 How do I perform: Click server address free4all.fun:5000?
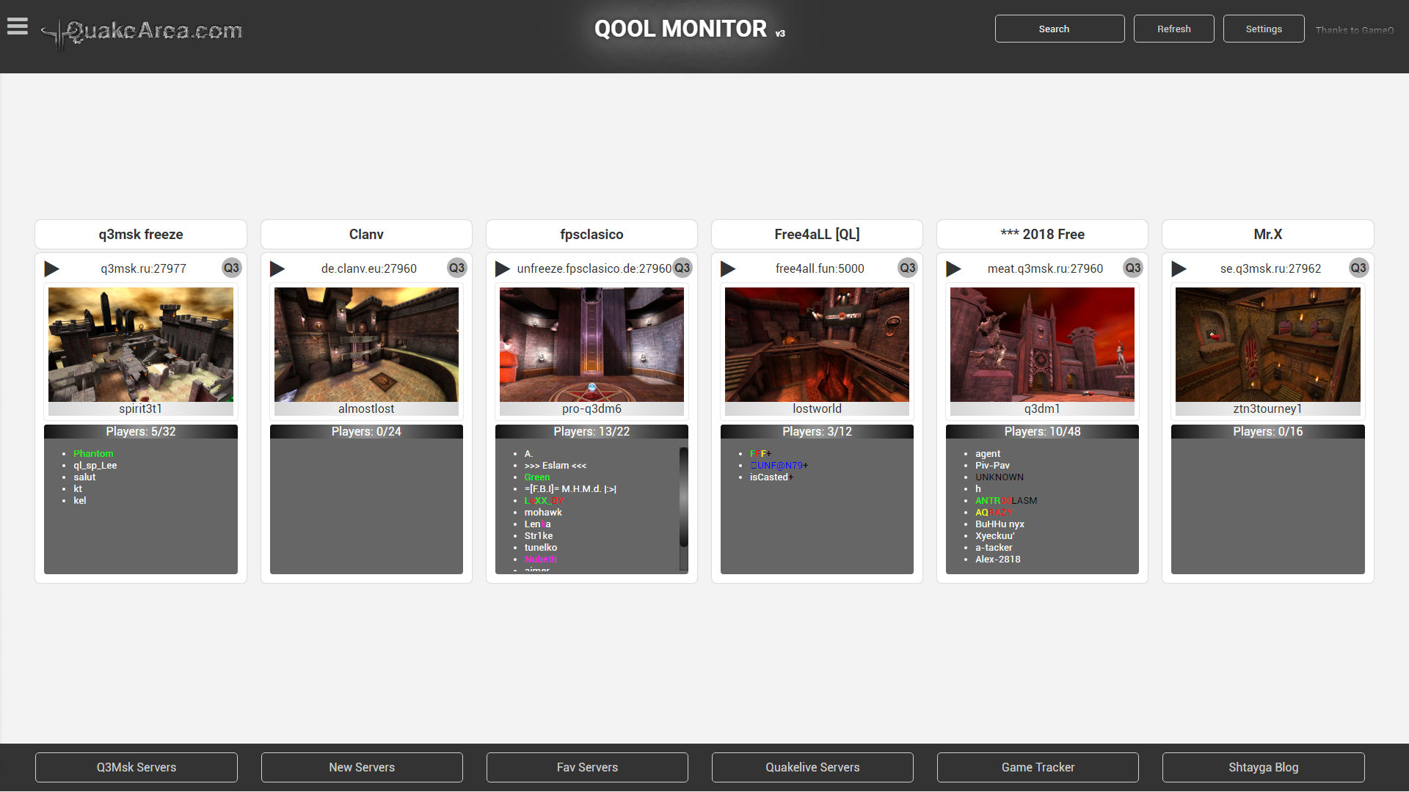coord(820,268)
